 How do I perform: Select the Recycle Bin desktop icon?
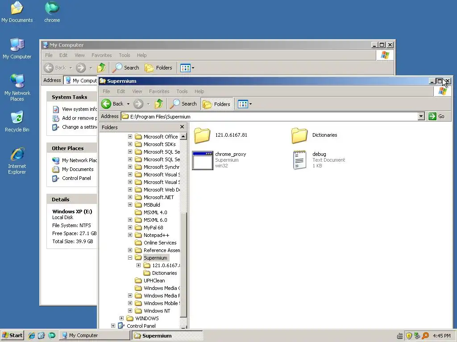(17, 122)
